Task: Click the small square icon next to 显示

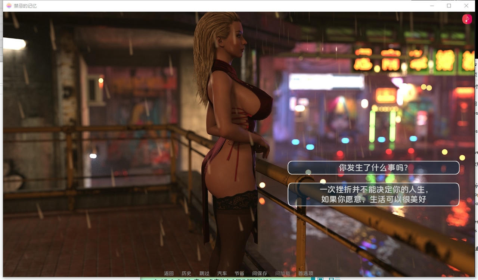Action: click(x=320, y=278)
